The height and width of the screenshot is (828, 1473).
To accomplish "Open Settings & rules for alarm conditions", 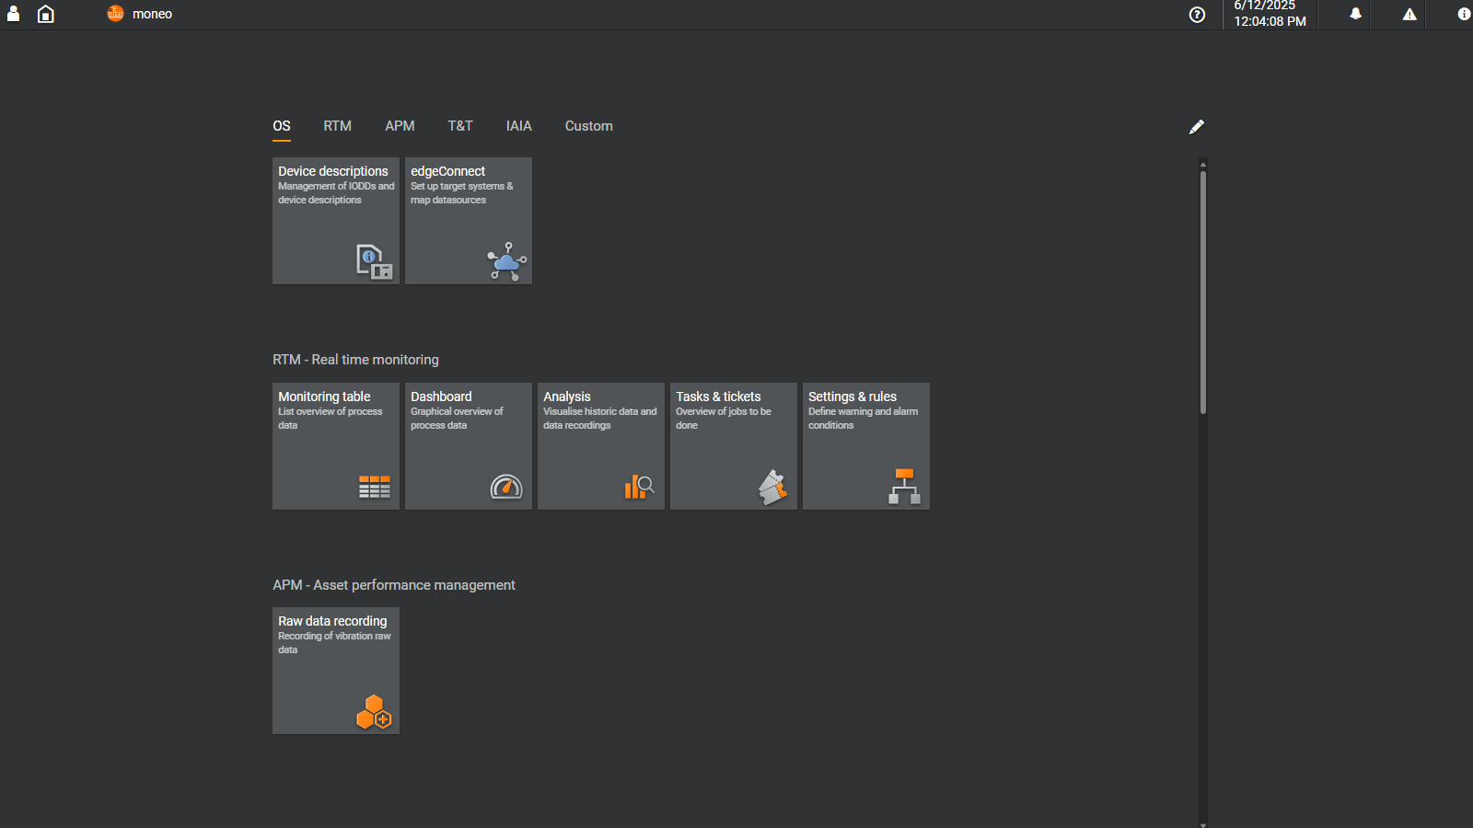I will click(x=865, y=445).
